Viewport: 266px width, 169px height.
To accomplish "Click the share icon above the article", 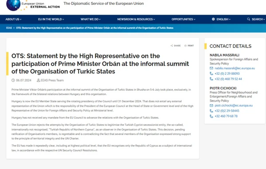I will tap(172, 46).
